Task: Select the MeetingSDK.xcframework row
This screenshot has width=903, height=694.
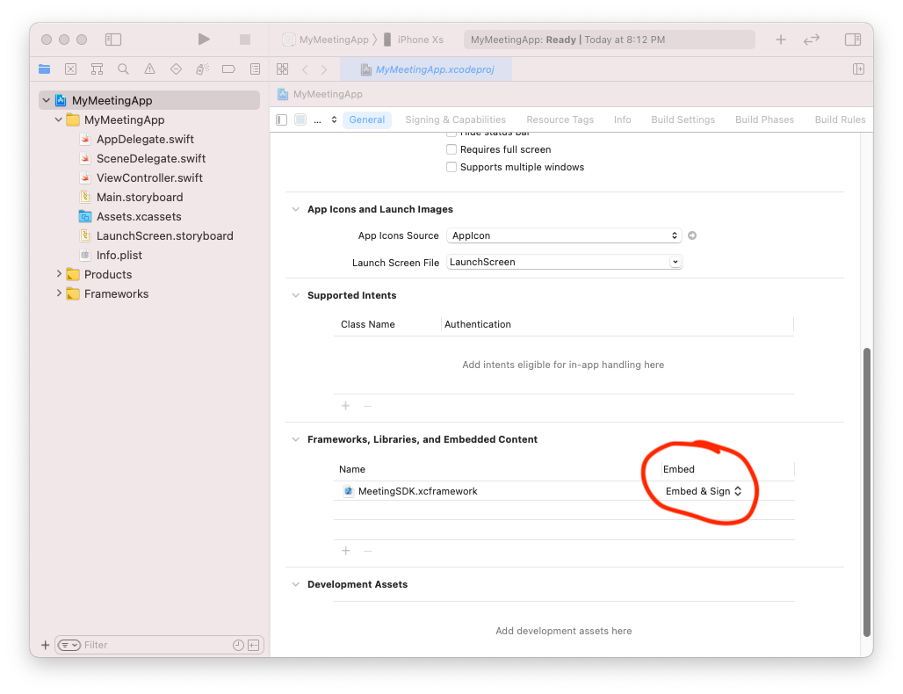Action: coord(564,491)
